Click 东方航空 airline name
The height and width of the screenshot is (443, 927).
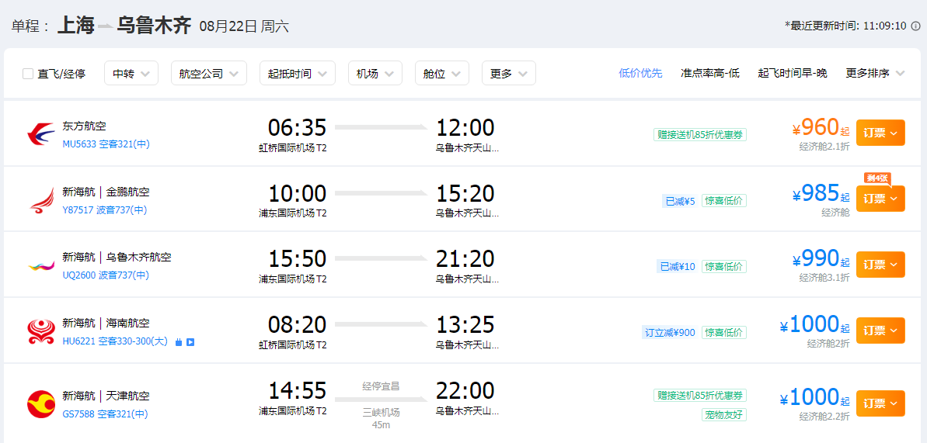tap(84, 126)
